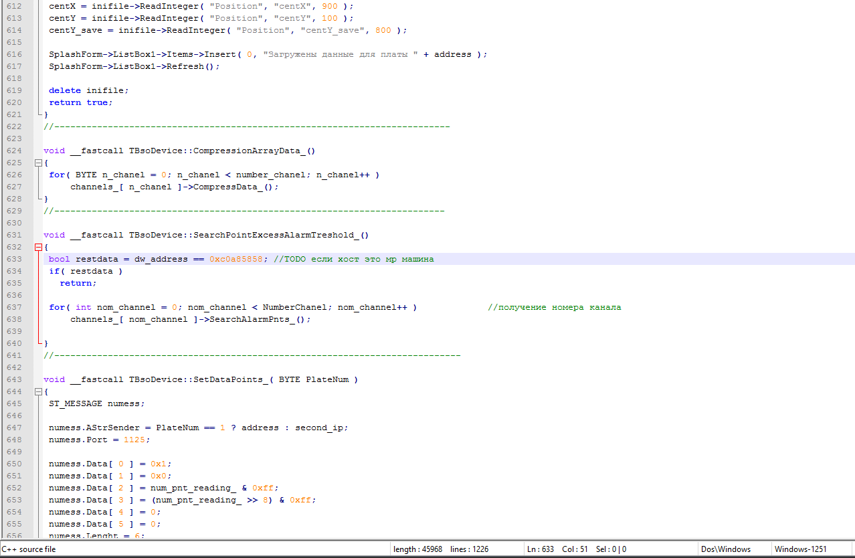Click the 'second_ip' identifier
Screen dimensions: 855x558
click(319, 428)
